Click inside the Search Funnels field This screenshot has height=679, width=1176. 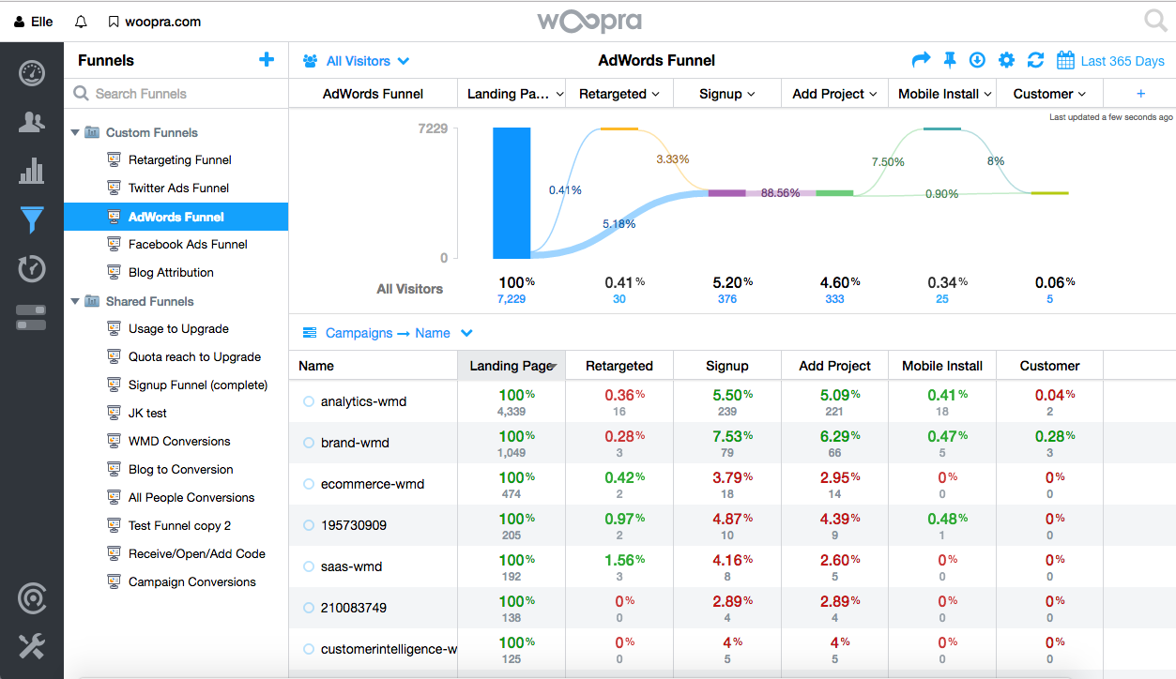tap(176, 94)
